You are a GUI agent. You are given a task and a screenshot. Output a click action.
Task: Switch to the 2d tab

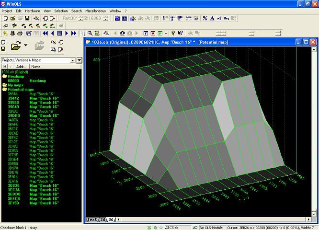coord(103,219)
